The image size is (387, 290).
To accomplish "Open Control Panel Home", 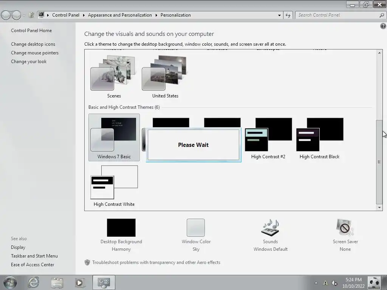I will click(x=31, y=31).
